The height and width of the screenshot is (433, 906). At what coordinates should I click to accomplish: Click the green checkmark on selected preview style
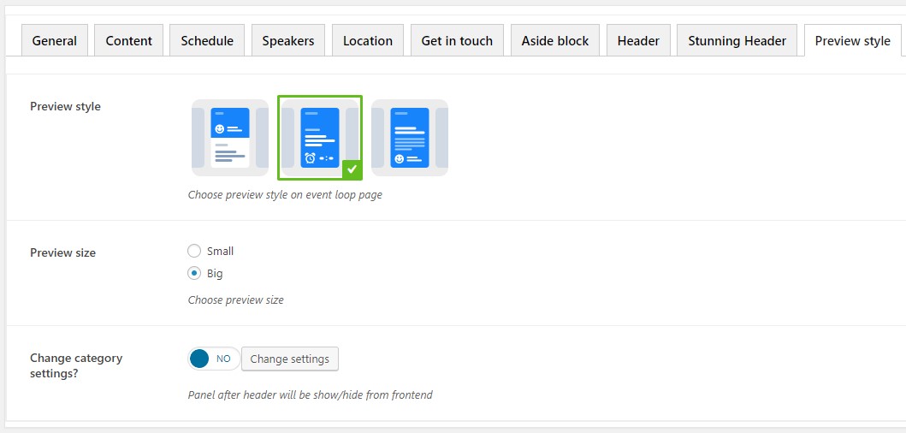click(x=352, y=169)
